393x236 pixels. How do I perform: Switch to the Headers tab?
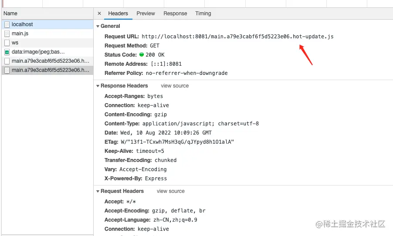click(118, 13)
